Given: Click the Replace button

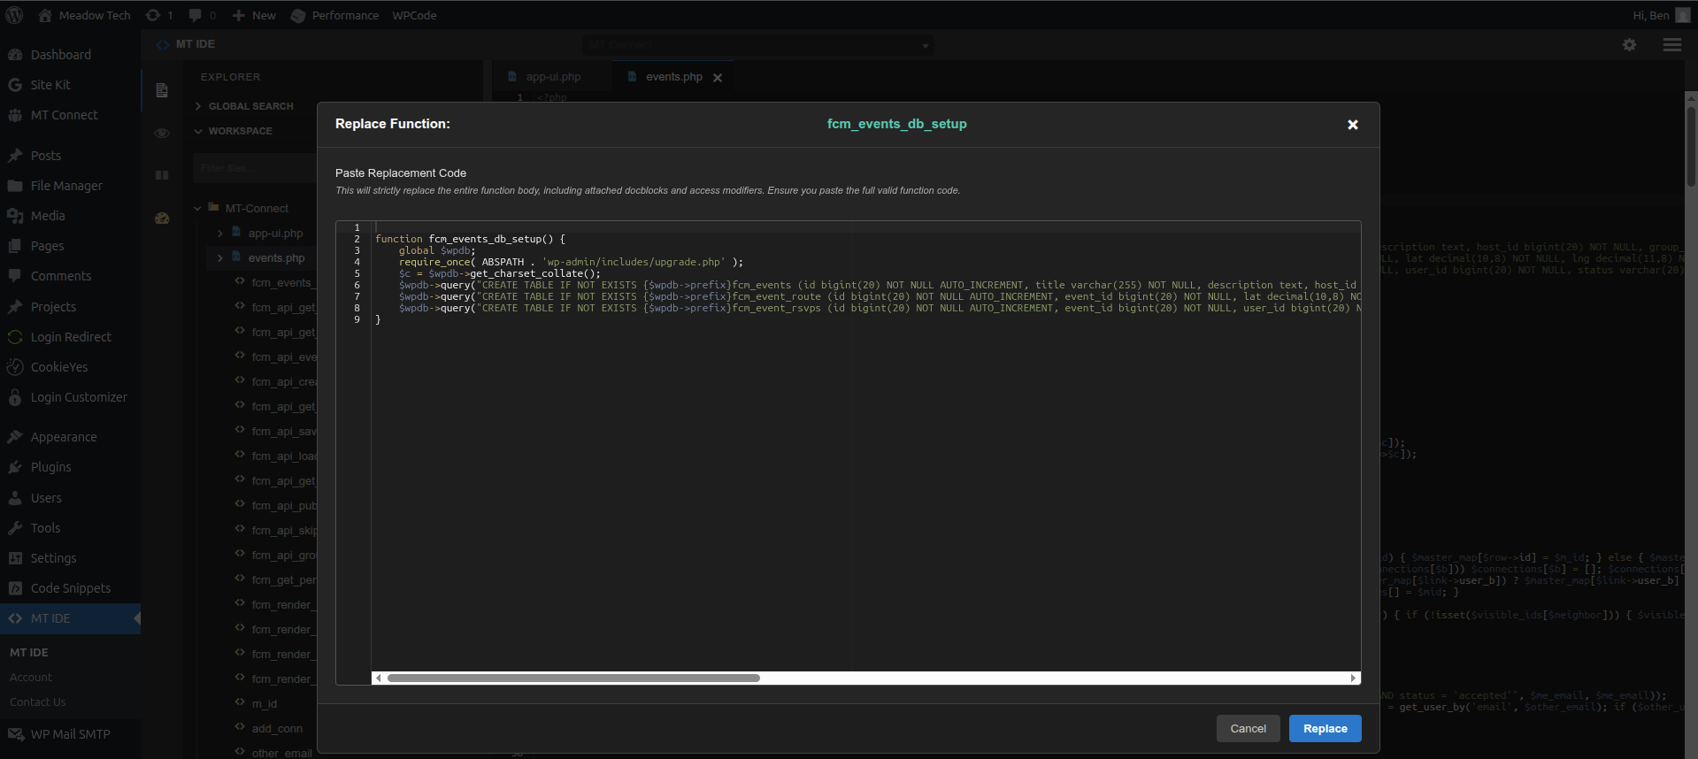Looking at the screenshot, I should (x=1325, y=729).
